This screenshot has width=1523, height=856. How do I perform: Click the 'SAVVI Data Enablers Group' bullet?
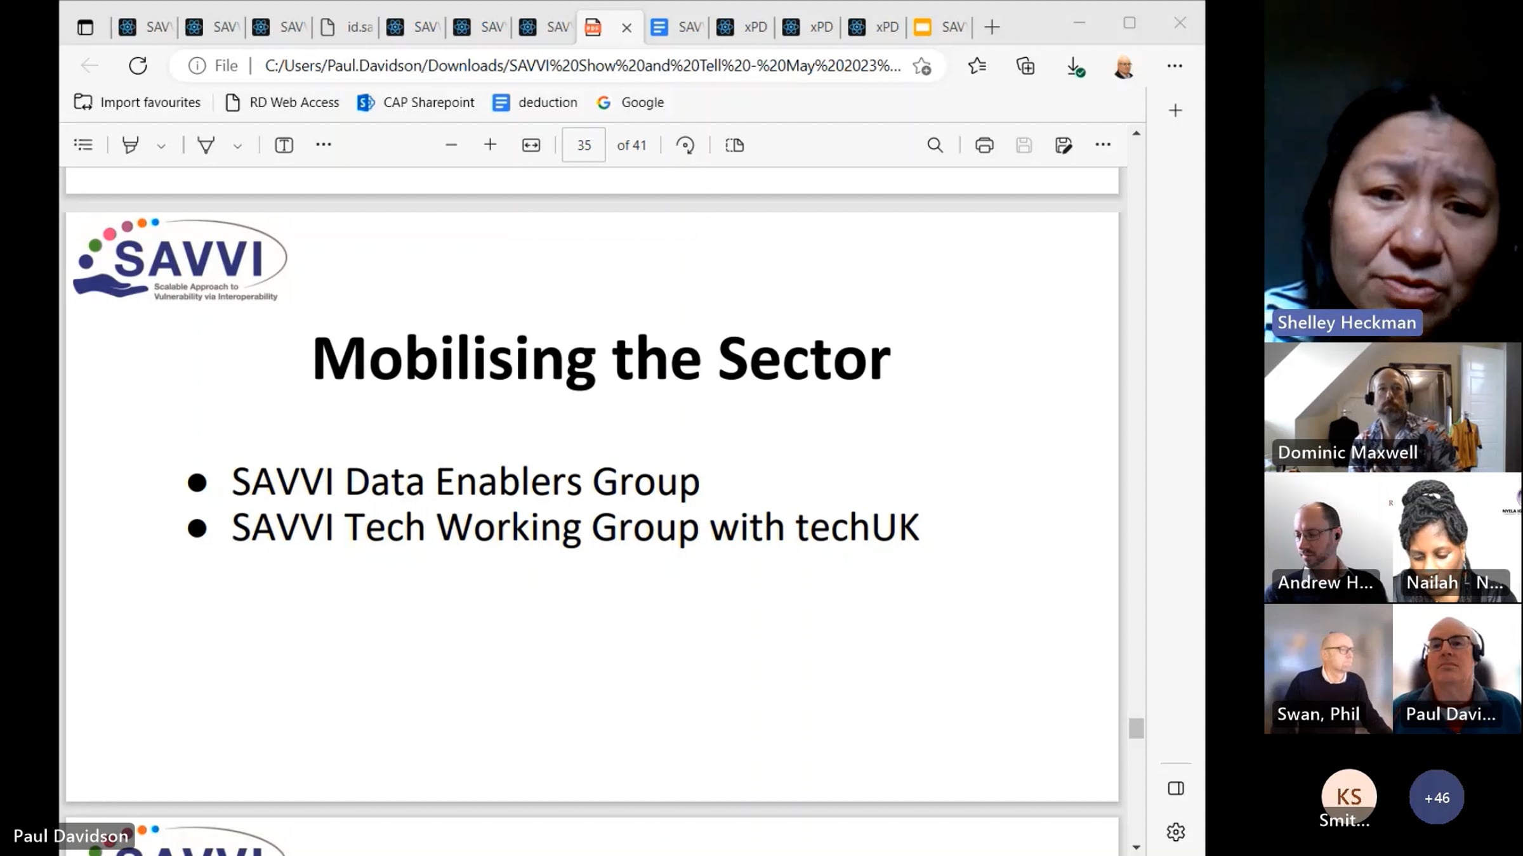(x=466, y=481)
